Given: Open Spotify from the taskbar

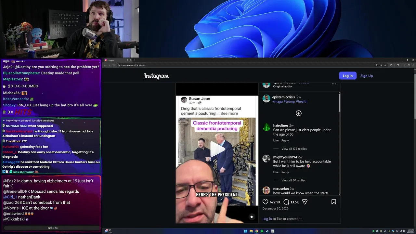Looking at the screenshot, I should click(262, 231).
